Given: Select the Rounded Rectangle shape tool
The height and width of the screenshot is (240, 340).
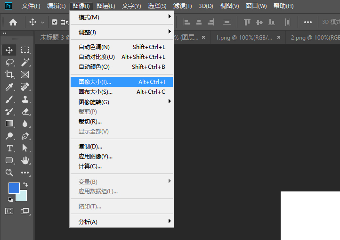Looking at the screenshot, I should coord(9,160).
